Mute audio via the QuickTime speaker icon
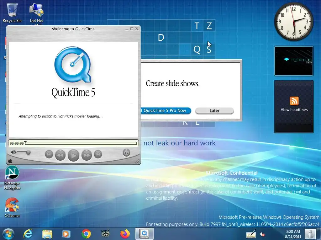Screen dimensions: 321x240 click(13, 152)
